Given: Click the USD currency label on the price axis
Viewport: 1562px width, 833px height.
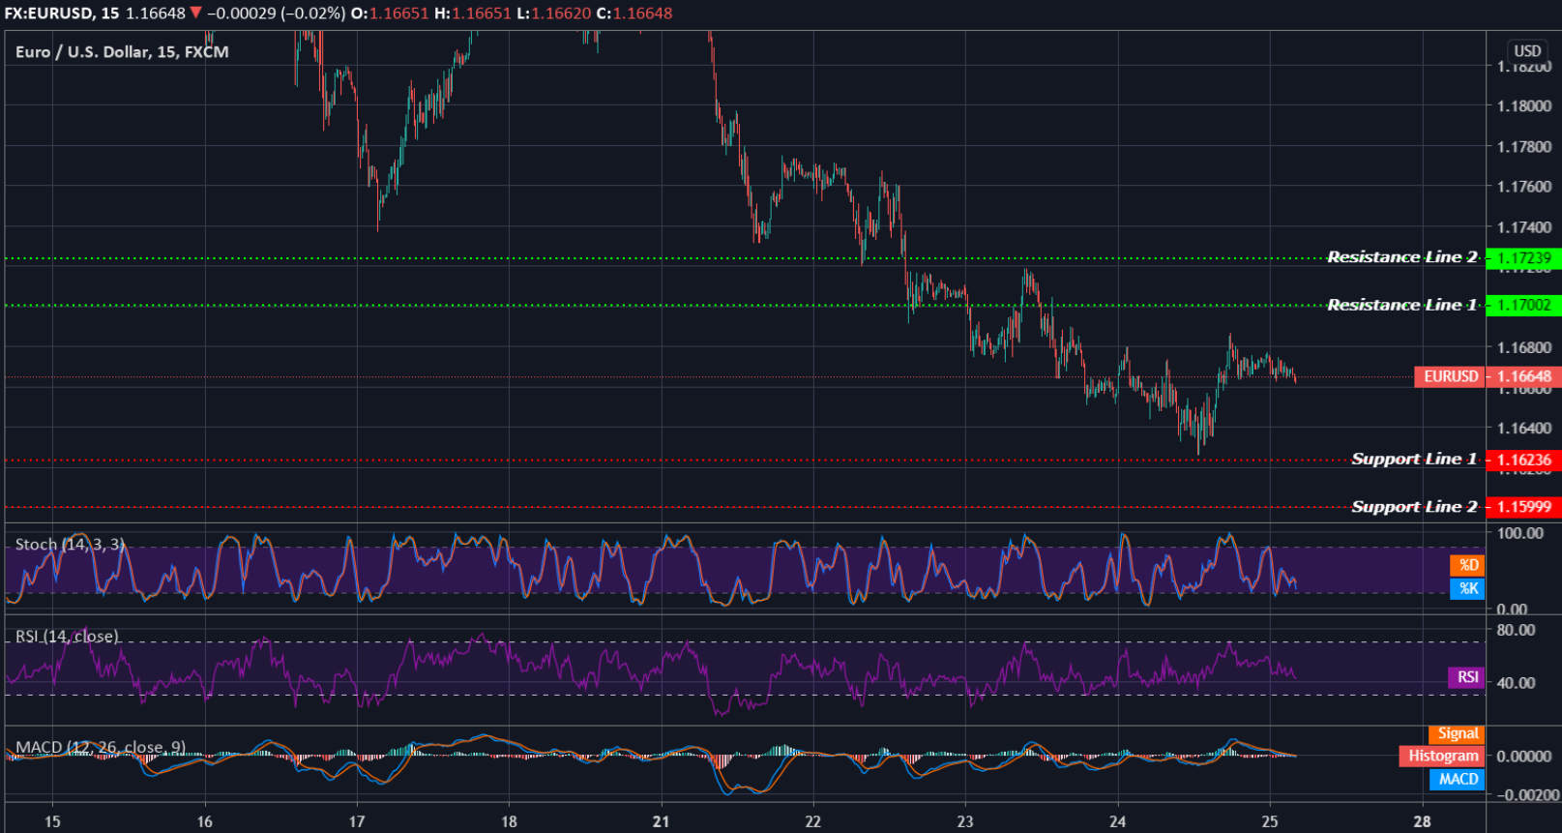Looking at the screenshot, I should [1527, 51].
